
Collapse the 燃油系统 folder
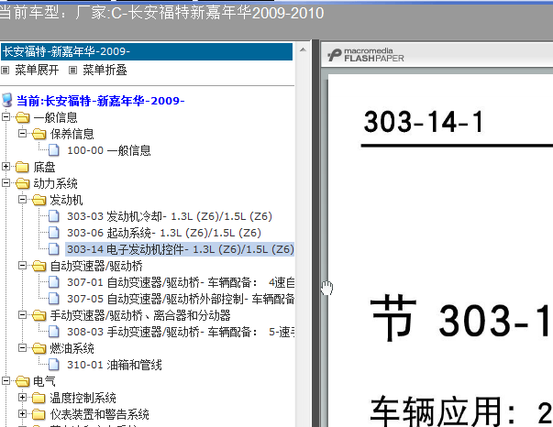point(23,347)
